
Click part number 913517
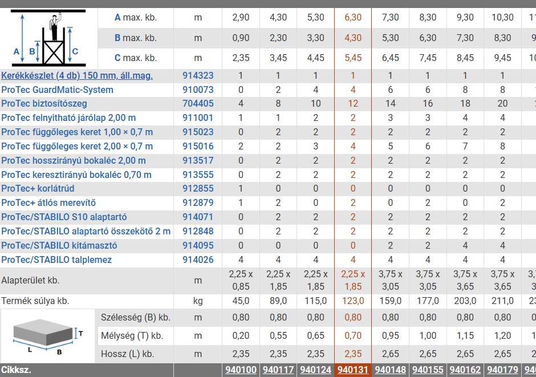pyautogui.click(x=198, y=161)
